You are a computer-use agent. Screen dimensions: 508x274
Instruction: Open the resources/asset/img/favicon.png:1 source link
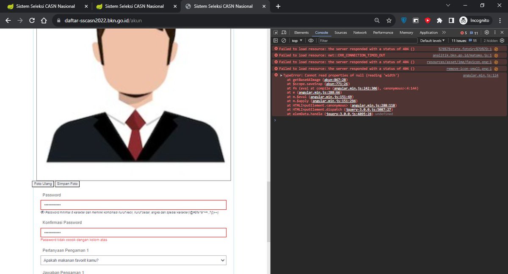click(x=459, y=62)
